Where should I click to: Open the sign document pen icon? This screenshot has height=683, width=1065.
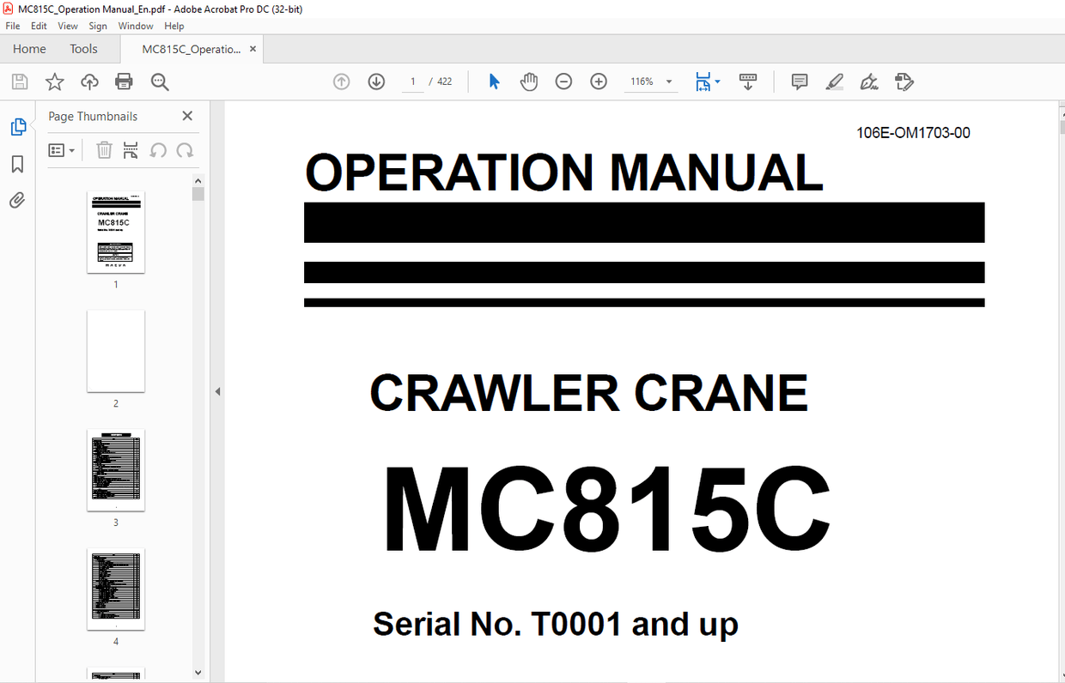(x=869, y=82)
